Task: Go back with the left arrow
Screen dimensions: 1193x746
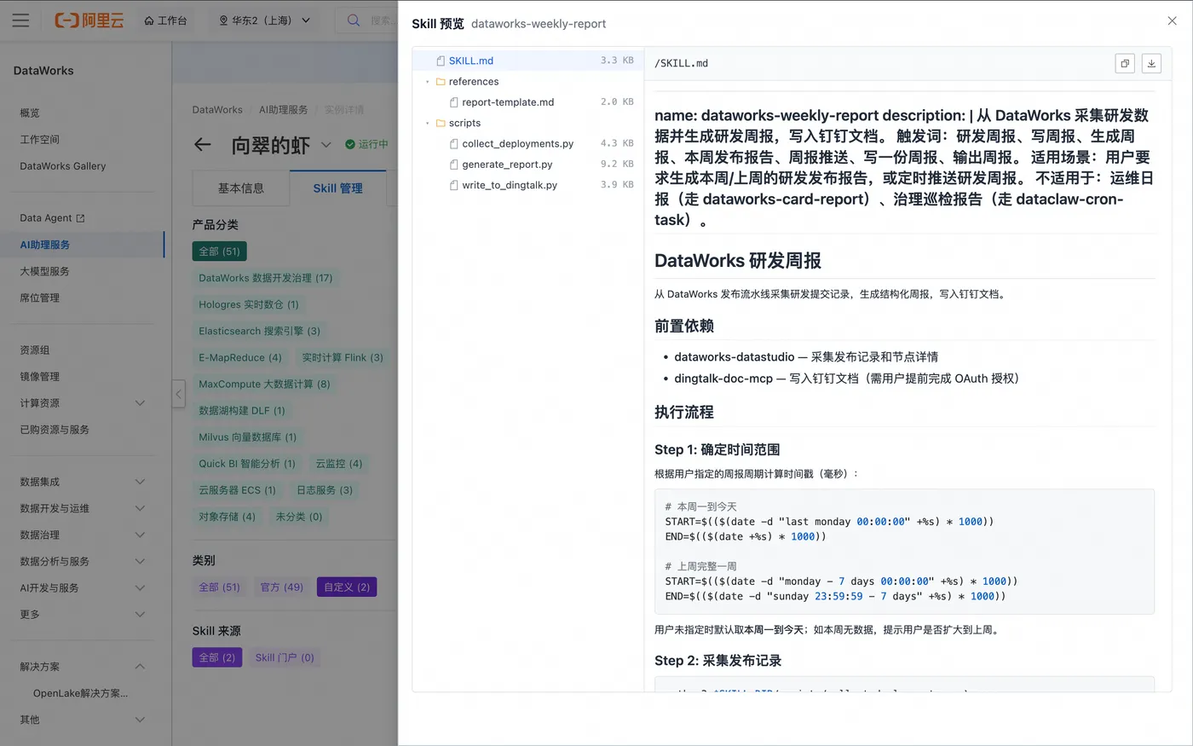Action: tap(202, 145)
